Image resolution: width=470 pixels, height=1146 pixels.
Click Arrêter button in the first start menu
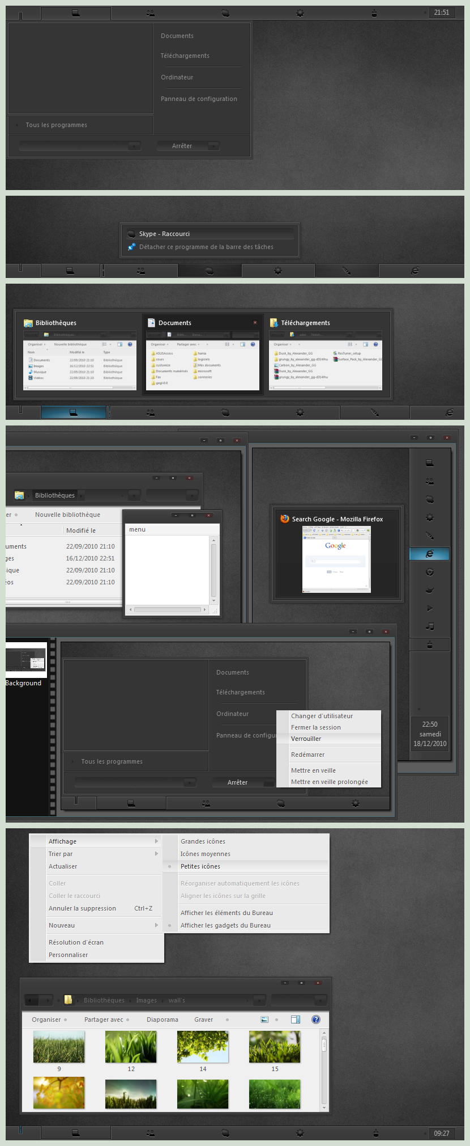pos(182,146)
